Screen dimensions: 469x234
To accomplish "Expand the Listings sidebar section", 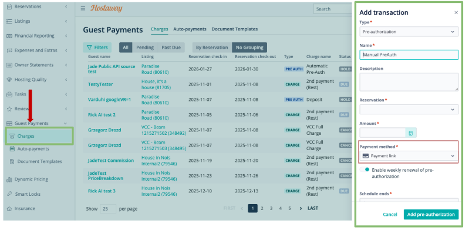I will point(66,21).
